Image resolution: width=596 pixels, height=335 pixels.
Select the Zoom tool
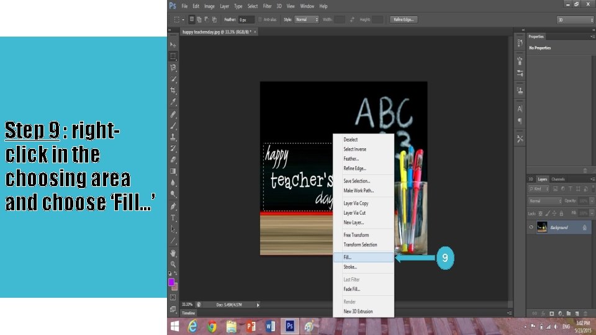(x=173, y=264)
